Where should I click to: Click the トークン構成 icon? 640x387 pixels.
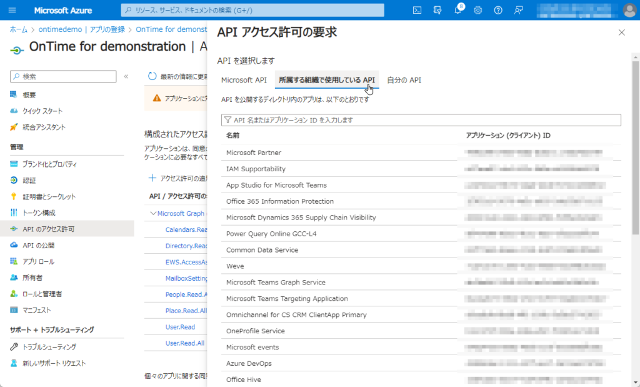[x=14, y=213]
